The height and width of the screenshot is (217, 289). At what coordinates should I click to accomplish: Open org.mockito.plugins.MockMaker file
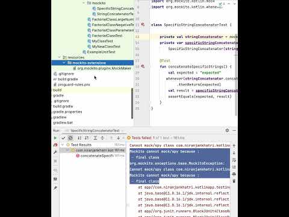point(104,68)
